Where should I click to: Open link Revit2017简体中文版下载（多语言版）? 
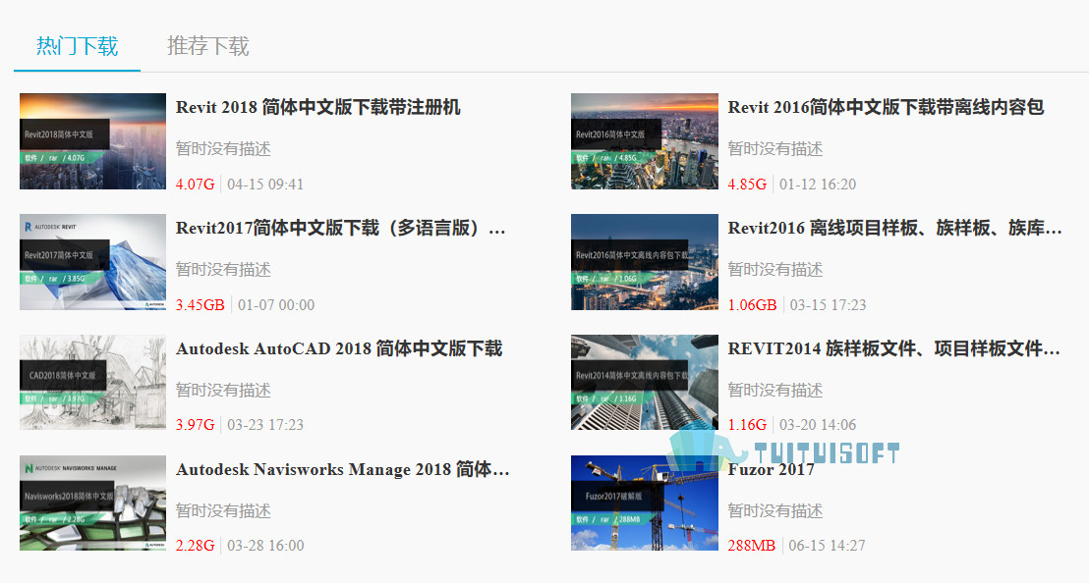click(x=341, y=228)
